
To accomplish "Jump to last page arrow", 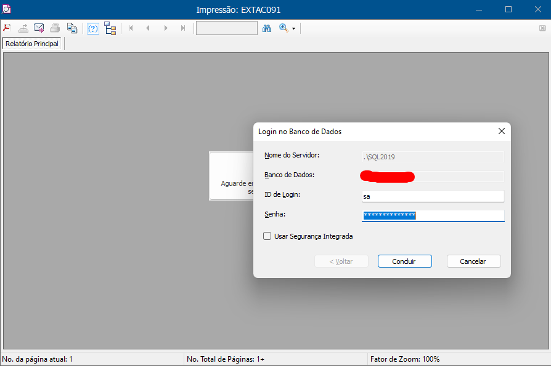I will [183, 28].
